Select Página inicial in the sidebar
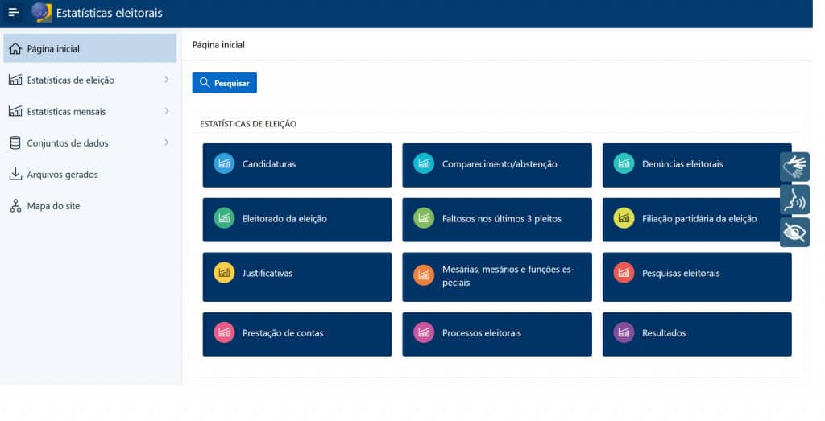 [90, 48]
